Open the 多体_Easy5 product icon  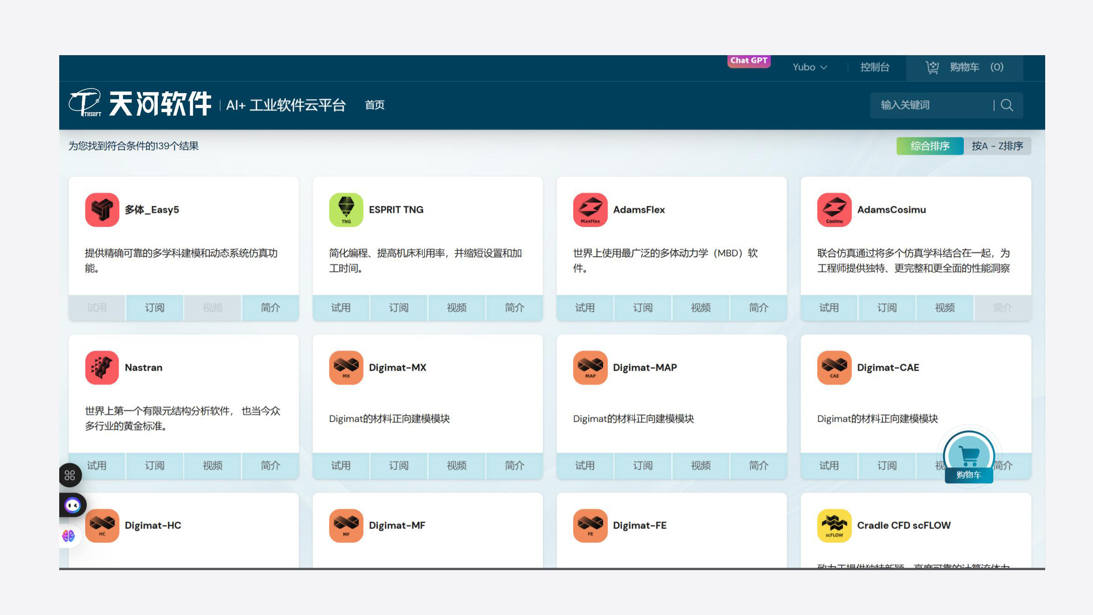[x=102, y=210]
